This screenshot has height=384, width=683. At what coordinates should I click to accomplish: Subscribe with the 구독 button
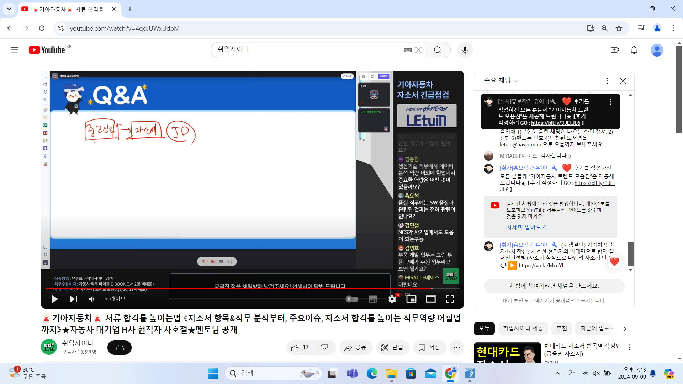[x=120, y=347]
